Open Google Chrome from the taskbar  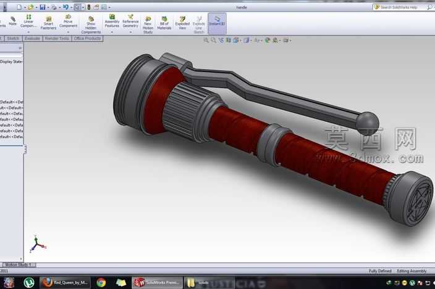101,282
